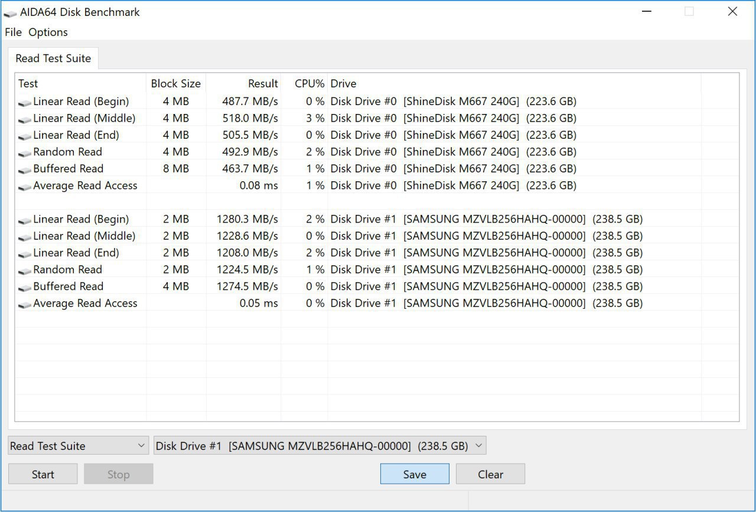Image resolution: width=756 pixels, height=512 pixels.
Task: Click drive icon of ShineDisk Random Read row
Action: click(24, 153)
